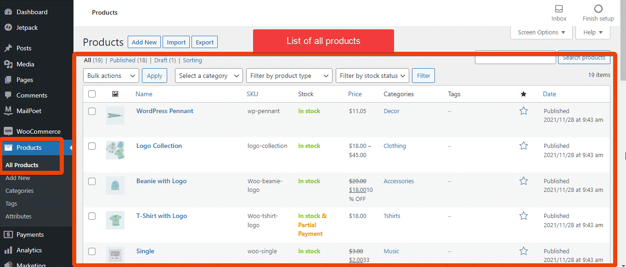Viewport: 626px width, 267px height.
Task: Click the Products archive box icon
Action: point(8,147)
